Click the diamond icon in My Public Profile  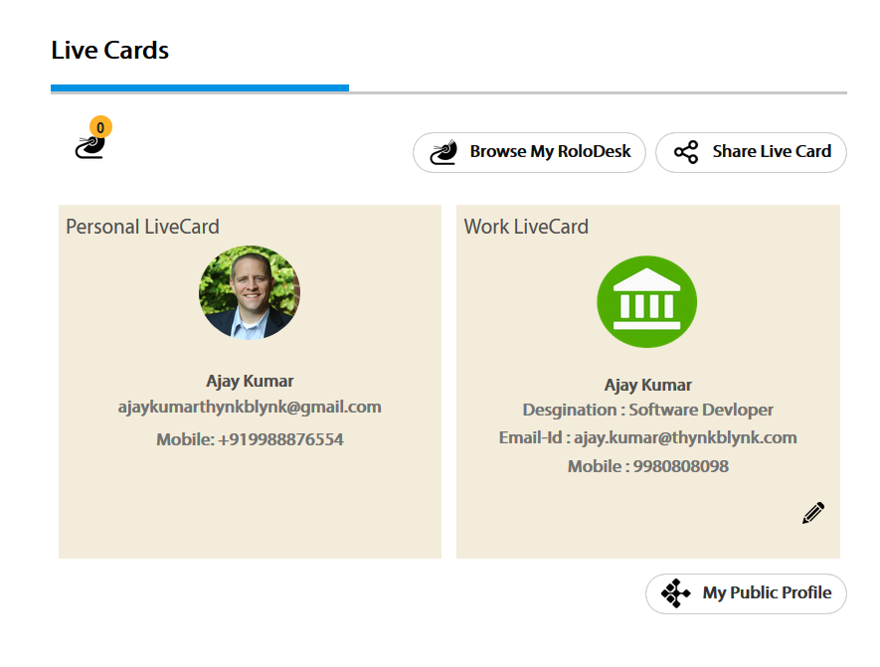676,593
